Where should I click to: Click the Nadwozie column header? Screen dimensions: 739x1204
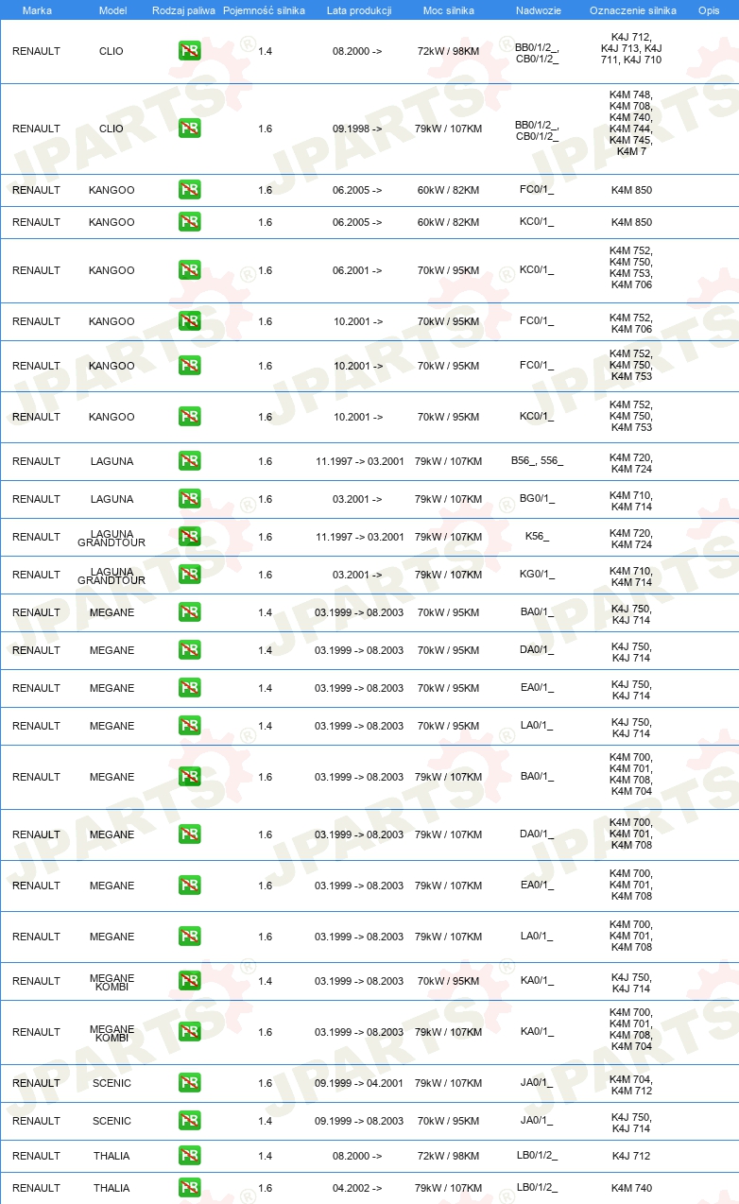pos(538,10)
